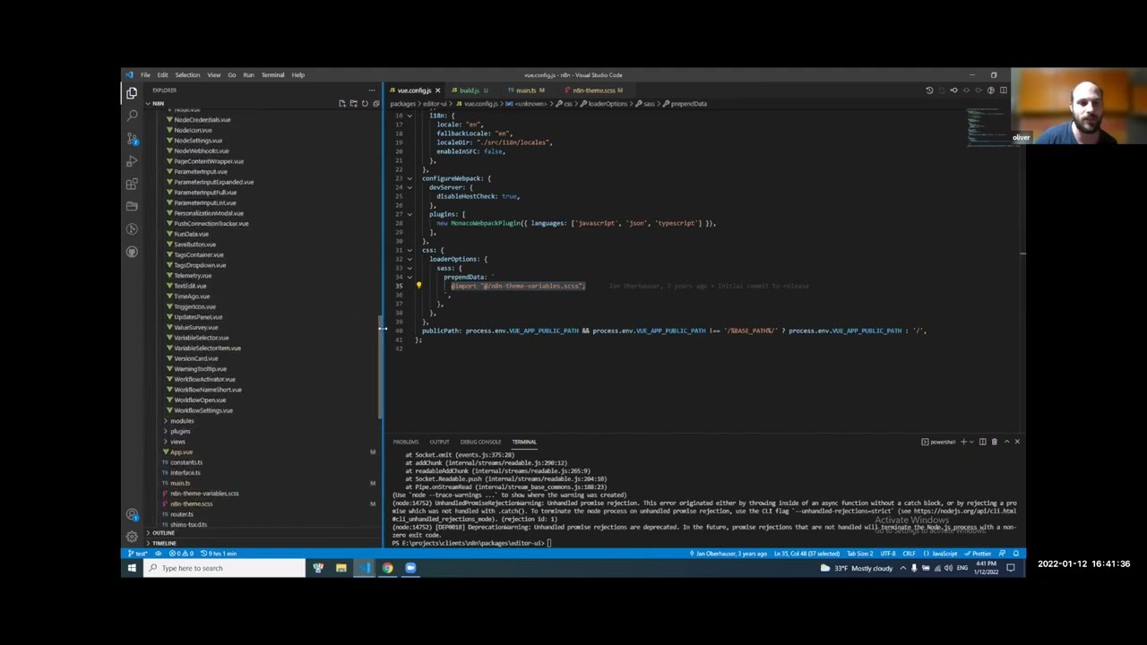The image size is (1147, 645).
Task: Open the GitHub panel in activity bar
Action: click(132, 252)
